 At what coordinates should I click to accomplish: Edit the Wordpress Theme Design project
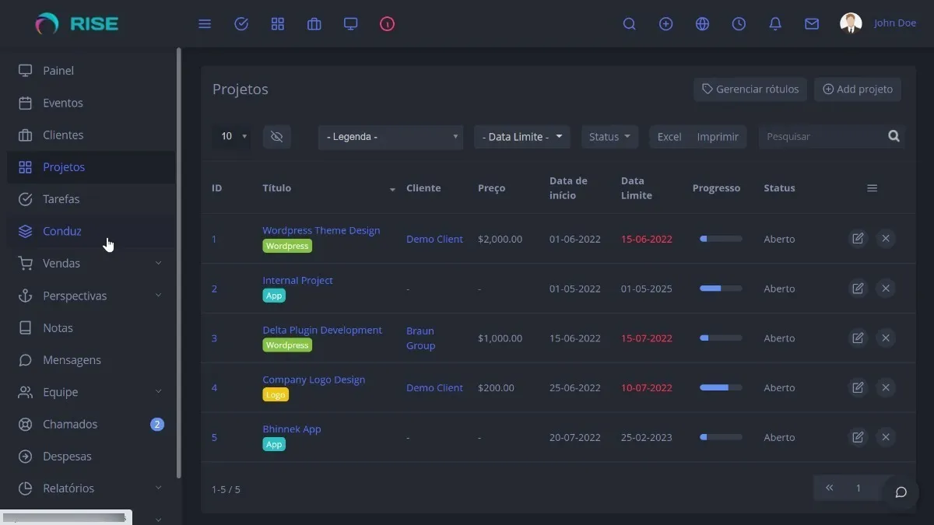coord(858,239)
